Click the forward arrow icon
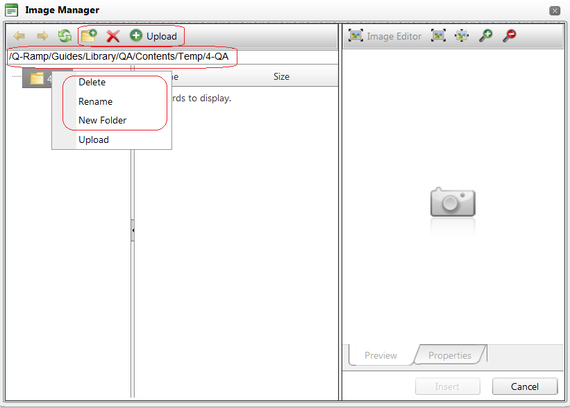Screen dimensions: 570x408 (x=42, y=36)
